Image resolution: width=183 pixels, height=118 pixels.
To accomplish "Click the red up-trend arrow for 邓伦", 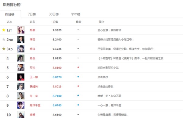I will tap(78, 67).
